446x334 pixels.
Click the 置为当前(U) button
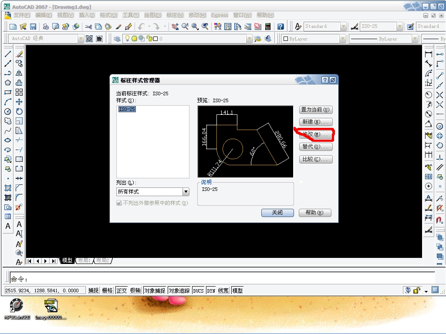point(316,110)
